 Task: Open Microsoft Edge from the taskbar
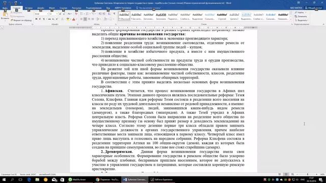[x=29, y=179]
